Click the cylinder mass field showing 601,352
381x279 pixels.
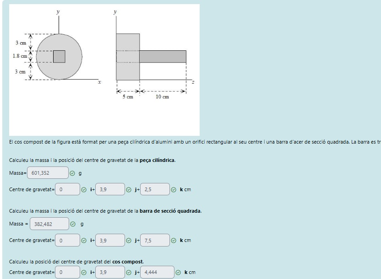pos(48,173)
